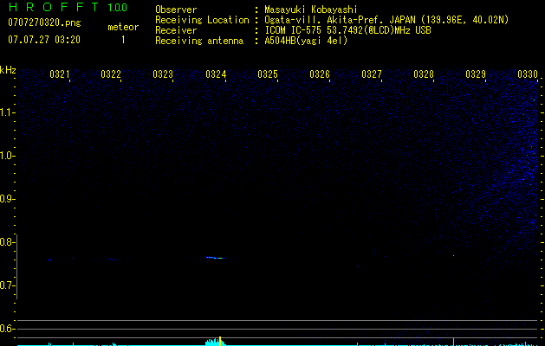Click the meteor count value 1
Screen dimensions: 545x346
pyautogui.click(x=123, y=40)
